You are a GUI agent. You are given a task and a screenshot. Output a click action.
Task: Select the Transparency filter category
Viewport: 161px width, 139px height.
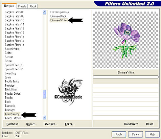tap(12, 114)
